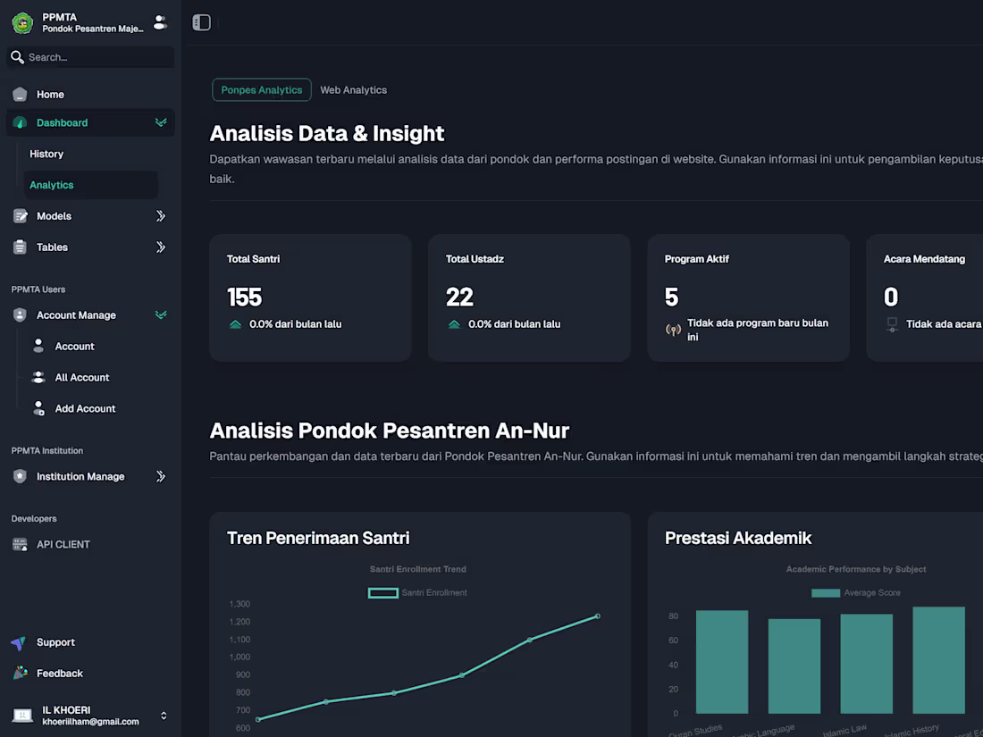
Task: Open the account switcher for IL KHOERI
Action: pyautogui.click(x=164, y=715)
